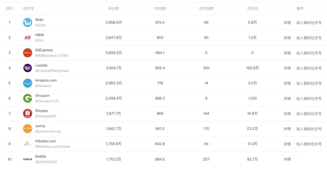Click the green Groupon G logo
This screenshot has width=327, height=169.
coord(28,98)
